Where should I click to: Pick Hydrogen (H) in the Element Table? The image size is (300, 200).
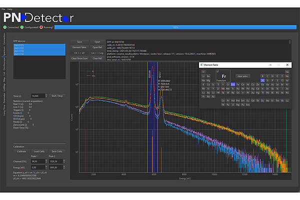pos(203,71)
